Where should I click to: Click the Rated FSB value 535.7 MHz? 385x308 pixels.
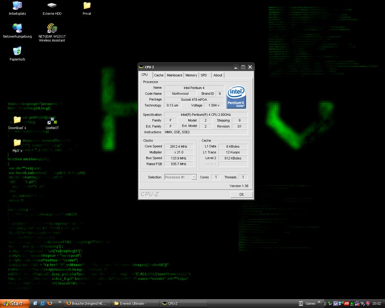pyautogui.click(x=179, y=164)
